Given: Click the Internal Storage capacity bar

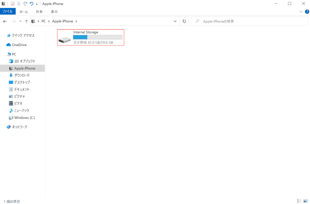Looking at the screenshot, I should [98, 37].
